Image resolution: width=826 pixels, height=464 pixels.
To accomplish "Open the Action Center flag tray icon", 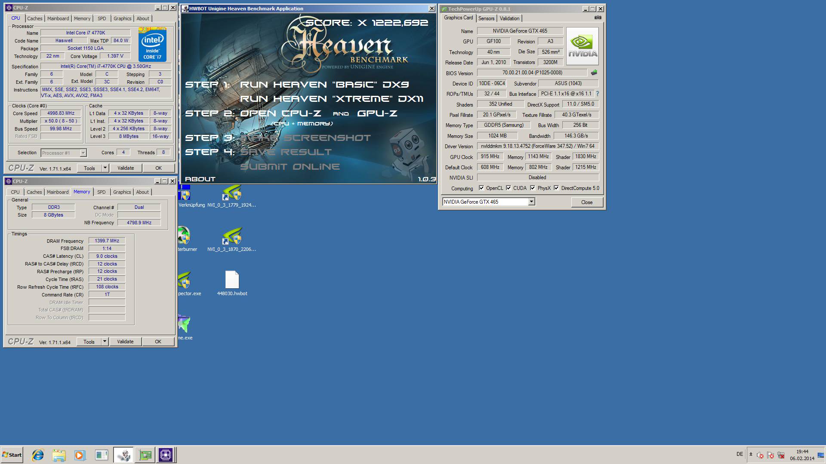I will 771,455.
